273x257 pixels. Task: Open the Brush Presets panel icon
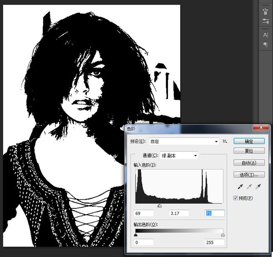(x=266, y=21)
